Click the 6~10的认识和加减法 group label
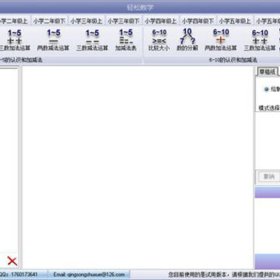 point(233,60)
